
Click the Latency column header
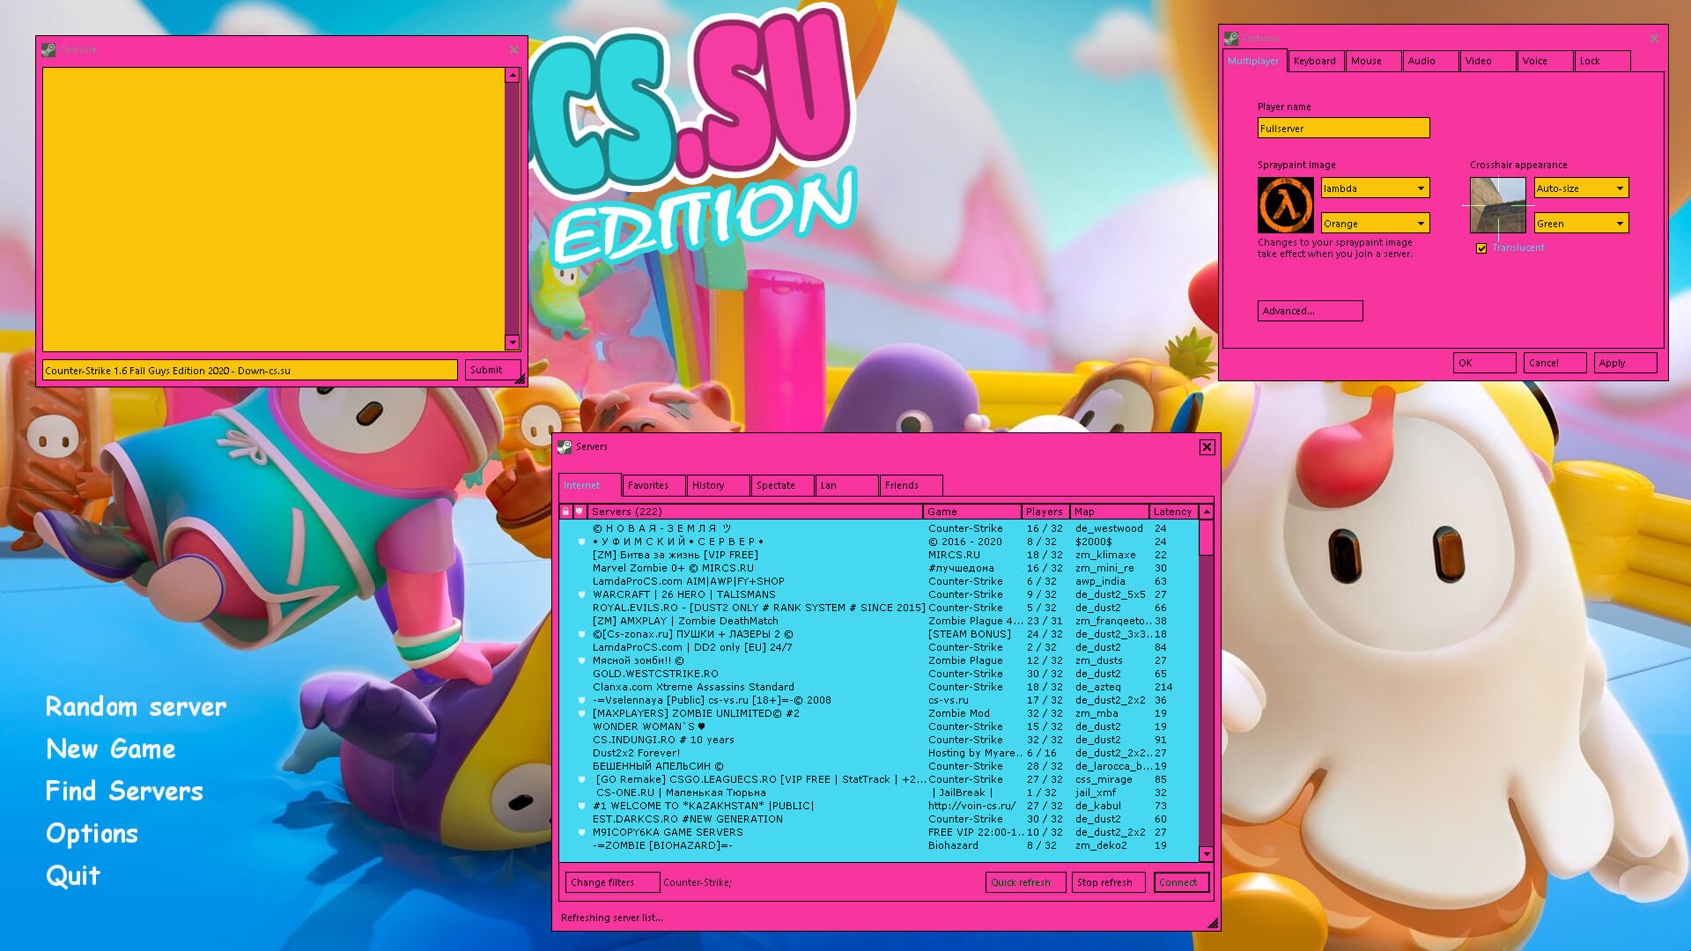coord(1173,512)
